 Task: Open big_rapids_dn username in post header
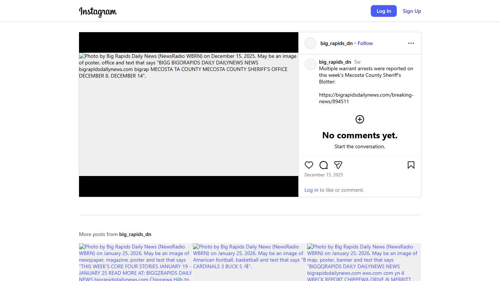pyautogui.click(x=336, y=43)
